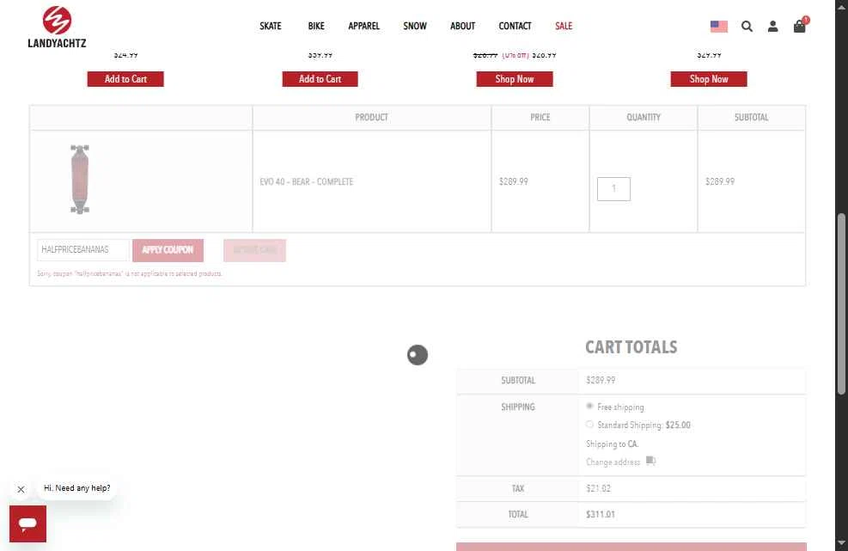Select the Free shipping option

[589, 406]
